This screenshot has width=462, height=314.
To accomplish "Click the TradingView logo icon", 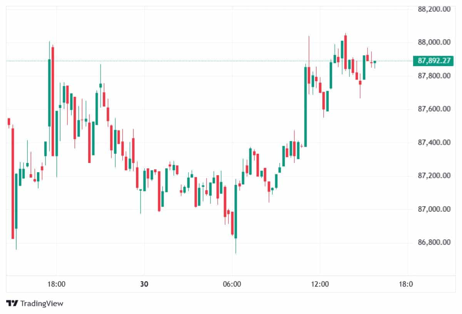I will (x=12, y=303).
